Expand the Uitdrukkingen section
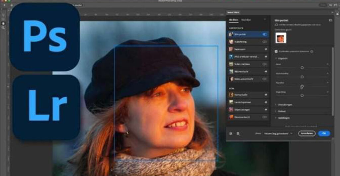Screen dimensions: 340x176 pyautogui.click(x=276, y=105)
